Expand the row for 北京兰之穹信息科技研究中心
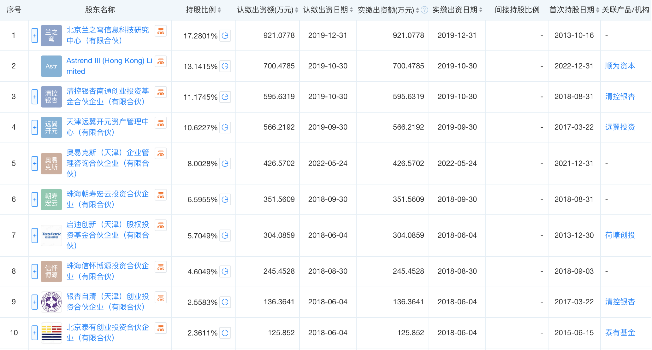The height and width of the screenshot is (350, 652). [35, 36]
